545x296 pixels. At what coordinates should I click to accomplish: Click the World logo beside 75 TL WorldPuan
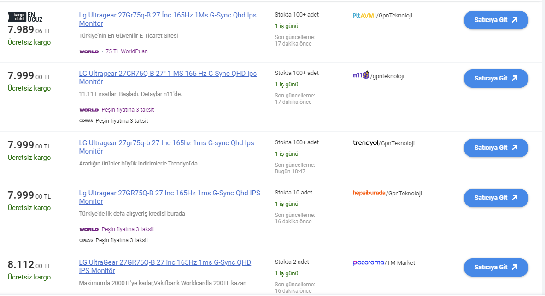pos(89,51)
